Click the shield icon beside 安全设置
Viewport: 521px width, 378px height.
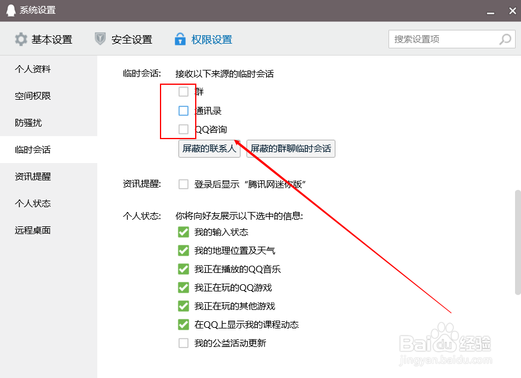click(x=100, y=39)
